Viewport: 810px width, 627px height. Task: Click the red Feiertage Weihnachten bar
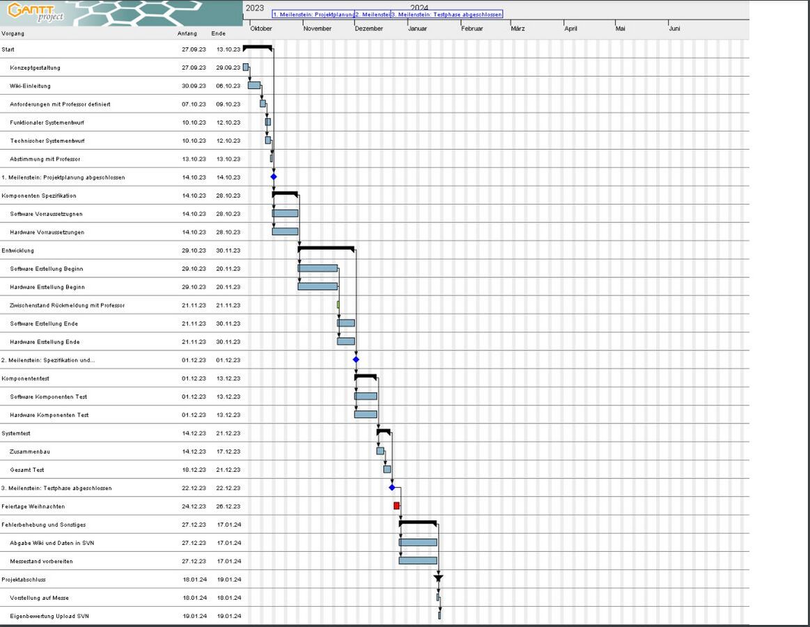point(396,506)
